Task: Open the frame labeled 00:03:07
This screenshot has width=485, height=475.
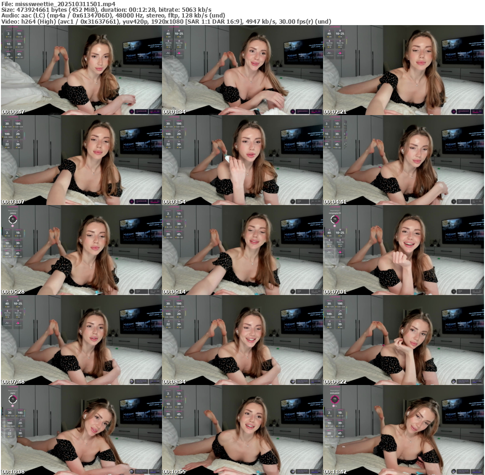Action: (x=81, y=160)
